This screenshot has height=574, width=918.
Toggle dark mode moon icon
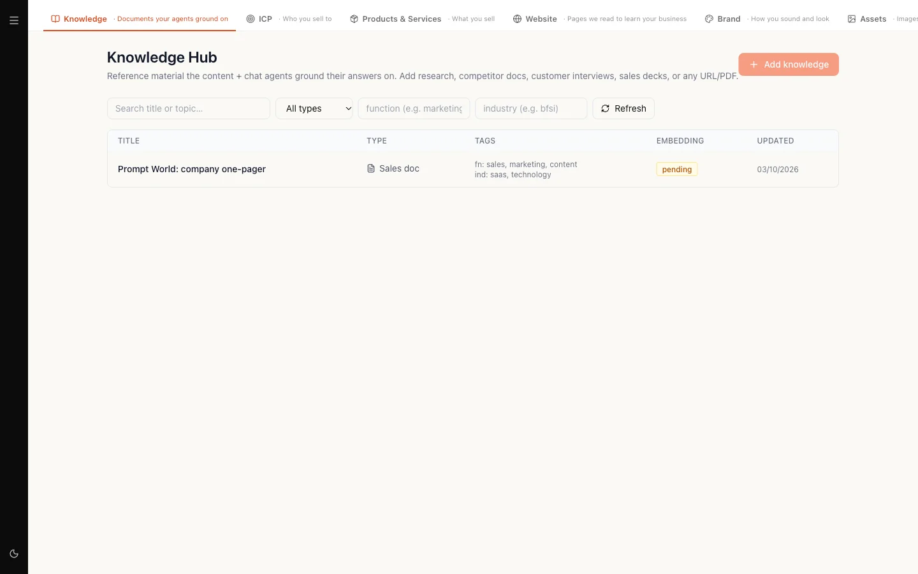pos(14,554)
